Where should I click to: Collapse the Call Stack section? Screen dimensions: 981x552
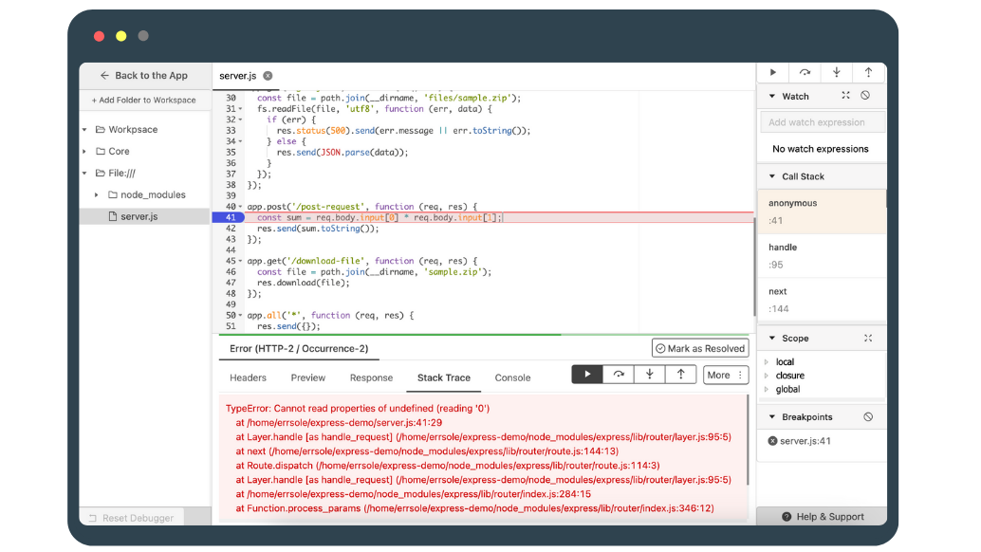pos(772,176)
